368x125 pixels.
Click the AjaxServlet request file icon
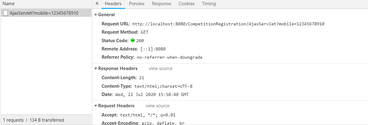click(x=6, y=13)
